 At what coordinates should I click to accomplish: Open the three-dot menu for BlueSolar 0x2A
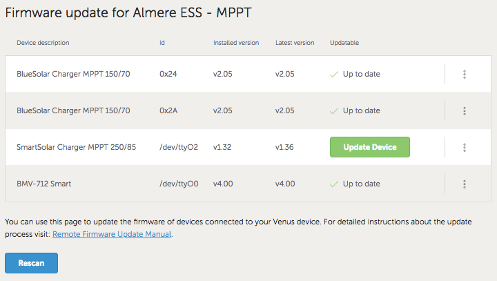tap(465, 110)
